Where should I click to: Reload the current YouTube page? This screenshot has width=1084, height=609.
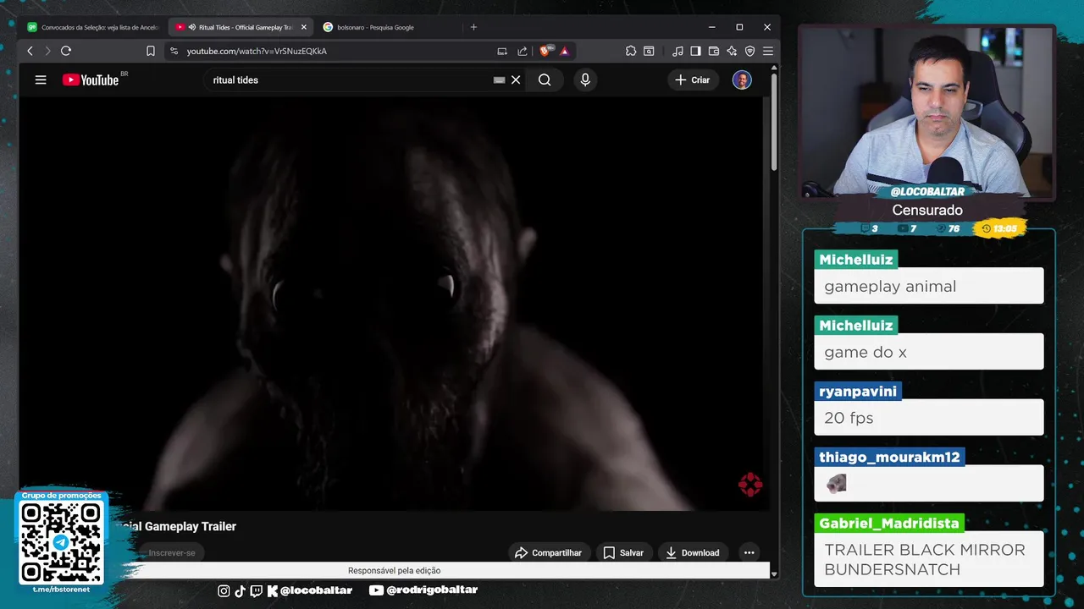coord(66,51)
